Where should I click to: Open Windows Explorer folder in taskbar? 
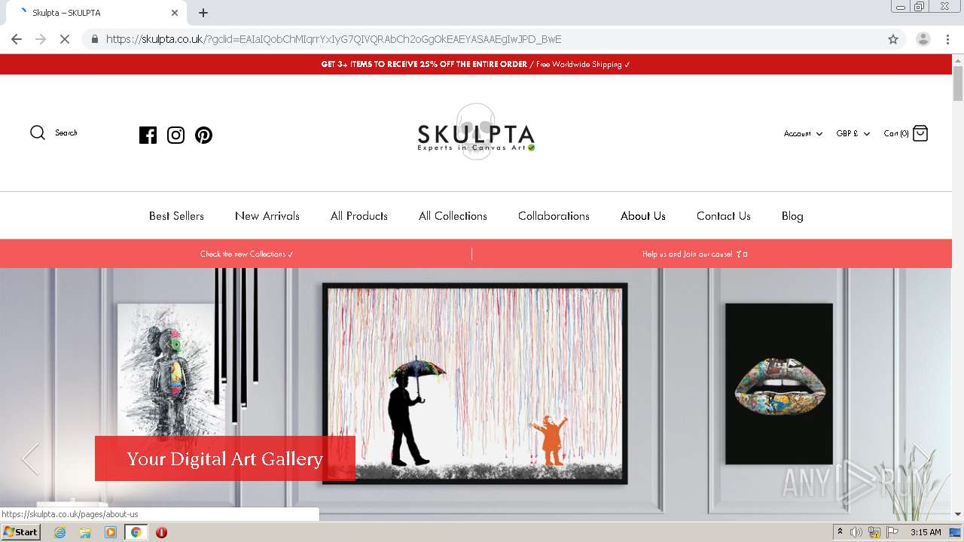tap(85, 532)
